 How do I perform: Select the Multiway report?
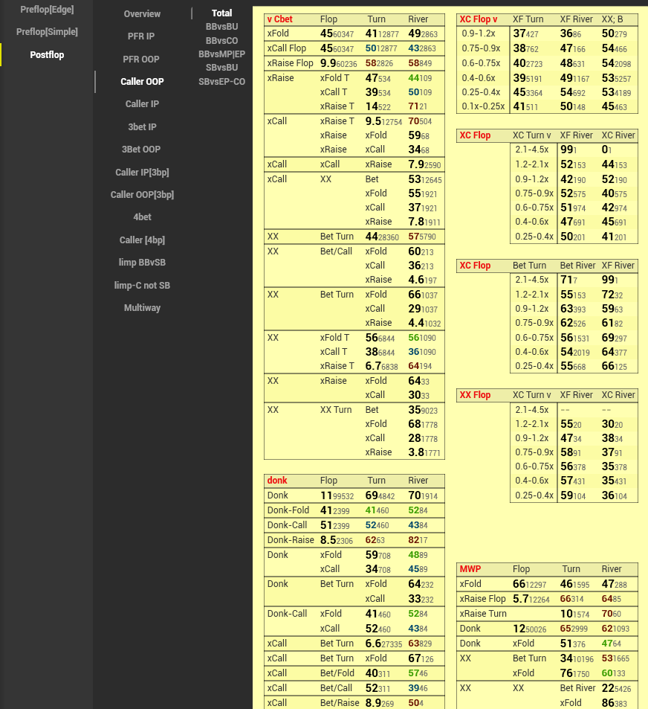point(142,308)
